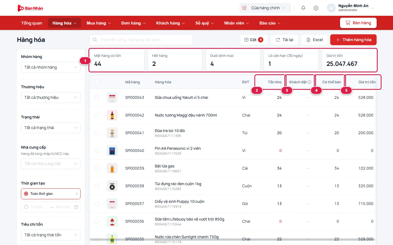Click the Thêm hàng hóa button
The width and height of the screenshot is (393, 245).
coord(353,40)
